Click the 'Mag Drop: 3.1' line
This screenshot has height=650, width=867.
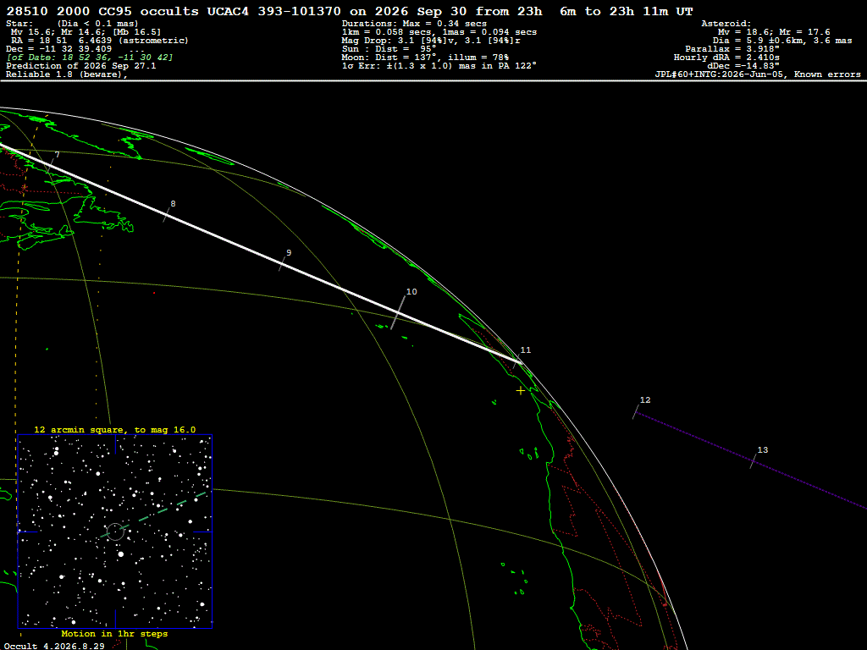click(x=431, y=41)
